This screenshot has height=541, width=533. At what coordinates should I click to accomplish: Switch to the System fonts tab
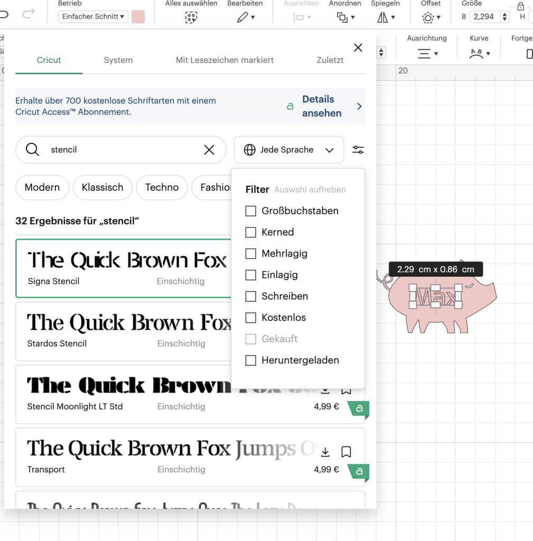click(118, 60)
